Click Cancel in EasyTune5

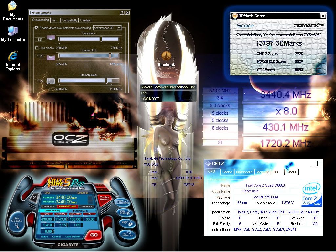point(56,237)
